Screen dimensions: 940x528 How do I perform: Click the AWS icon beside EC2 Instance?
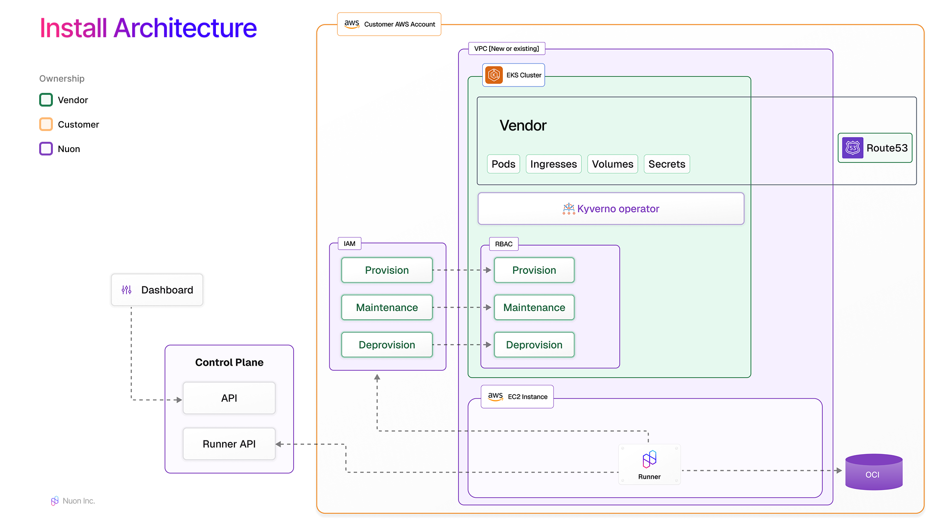click(495, 396)
